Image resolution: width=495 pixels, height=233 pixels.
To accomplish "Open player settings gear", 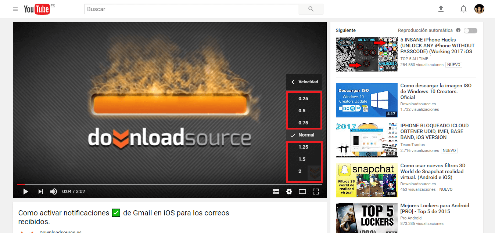I will 289,191.
